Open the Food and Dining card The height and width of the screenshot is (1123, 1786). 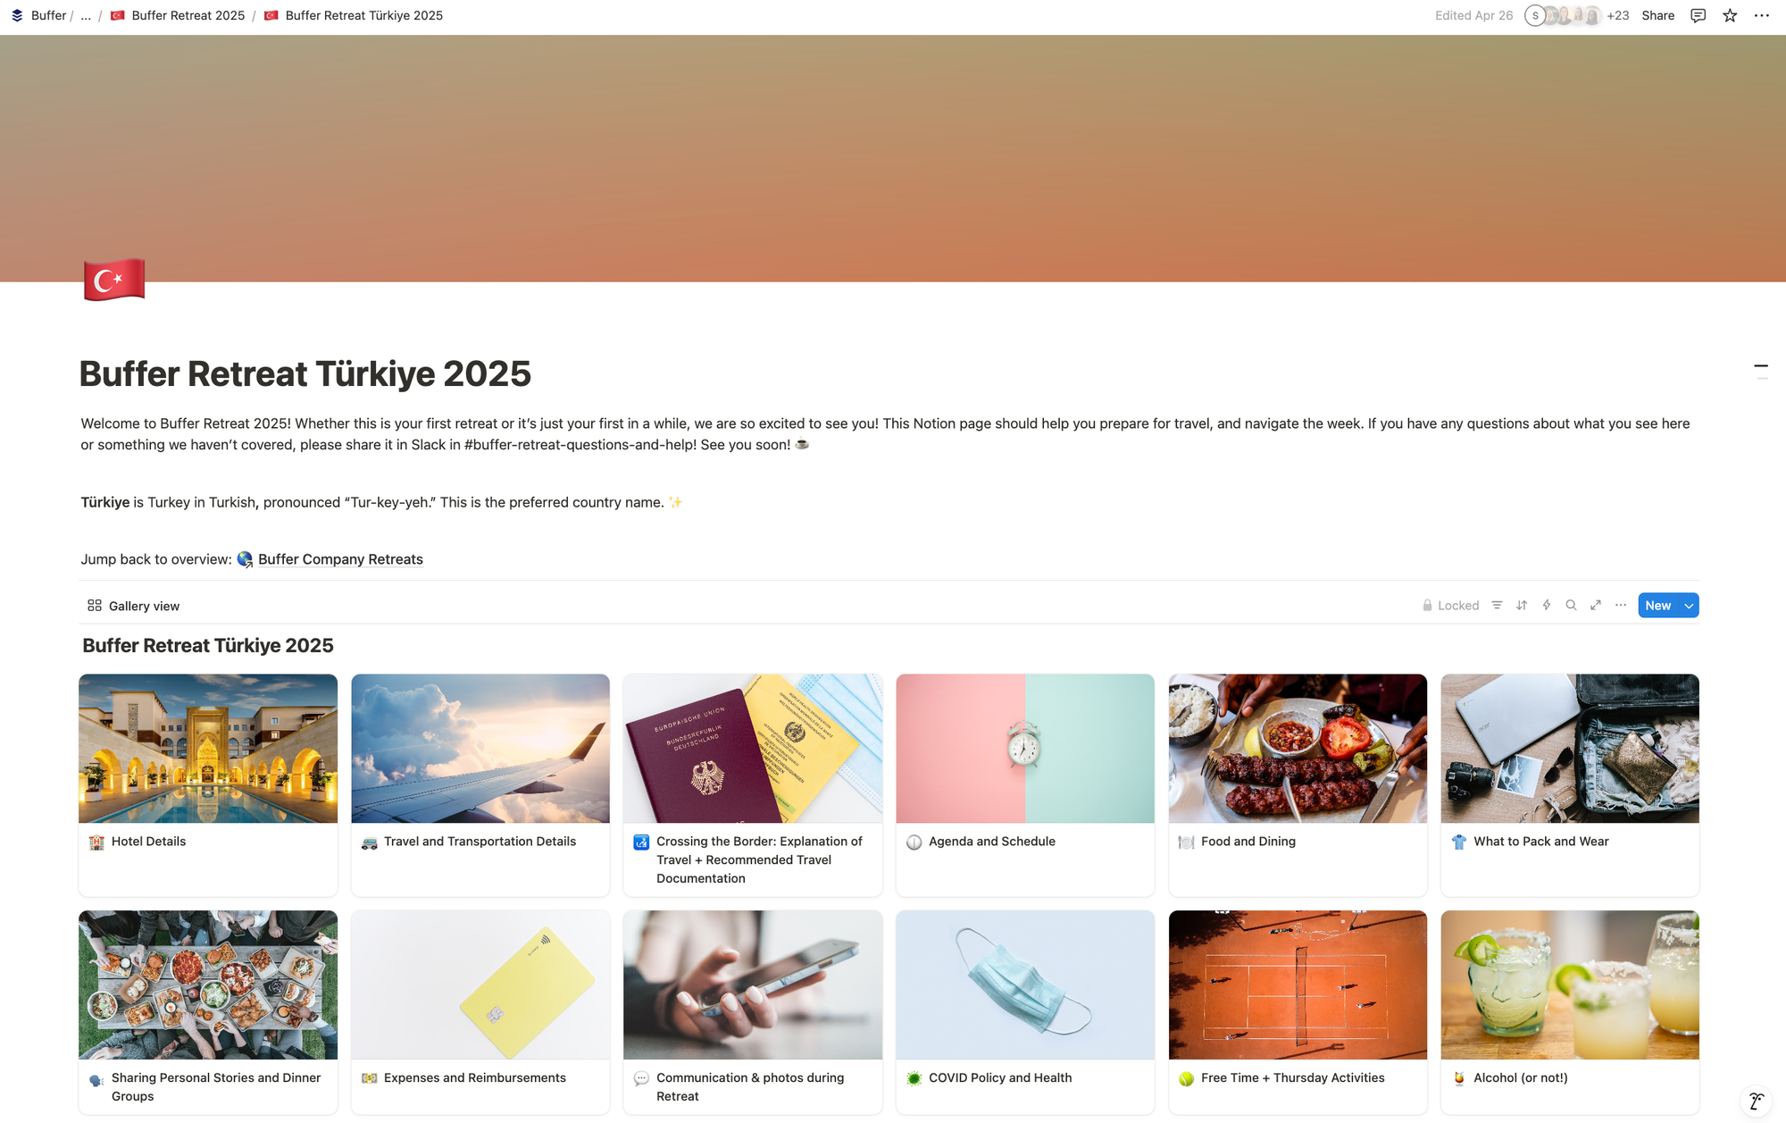[x=1298, y=785]
